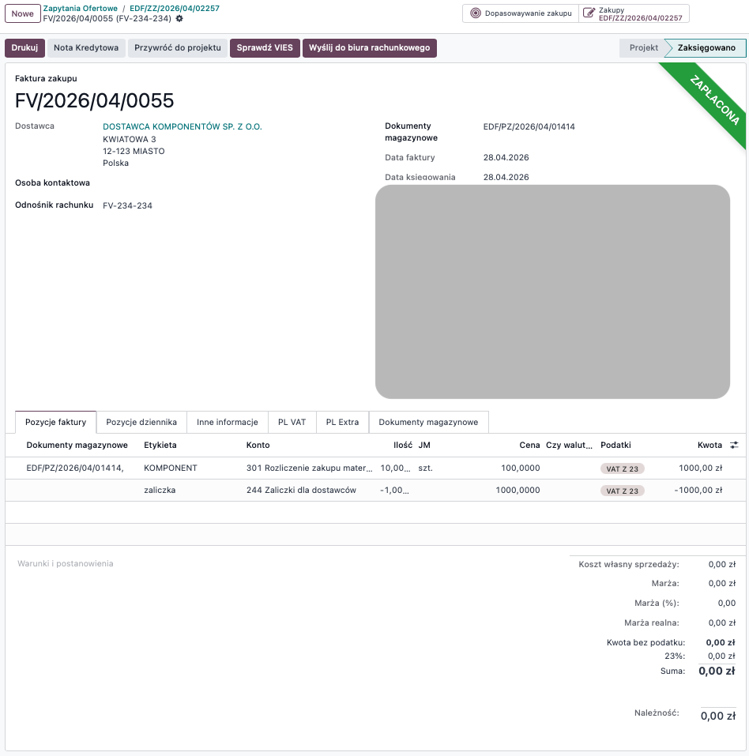Follow the EDF/ZZ/2026/04/02257 breadcrumb link
Viewport: 749px width, 756px height.
[175, 8]
